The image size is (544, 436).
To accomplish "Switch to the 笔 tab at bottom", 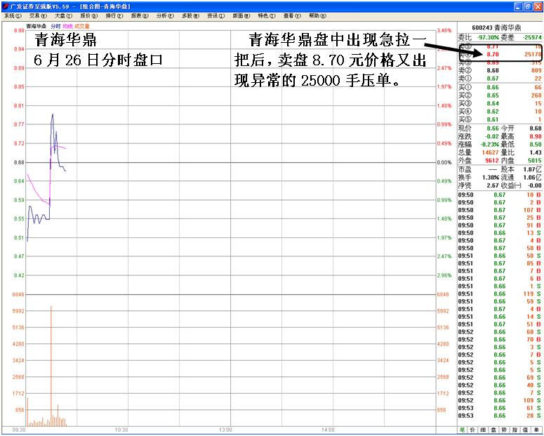I will click(462, 430).
